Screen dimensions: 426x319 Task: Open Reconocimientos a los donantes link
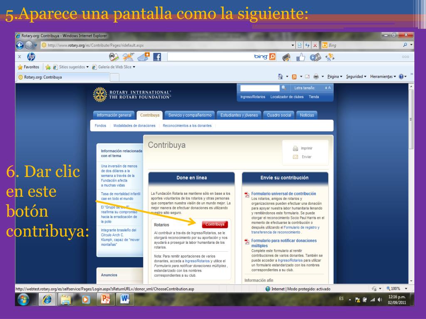pos(187,125)
